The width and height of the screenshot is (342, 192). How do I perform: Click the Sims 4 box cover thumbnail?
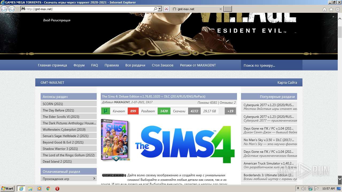point(115,140)
